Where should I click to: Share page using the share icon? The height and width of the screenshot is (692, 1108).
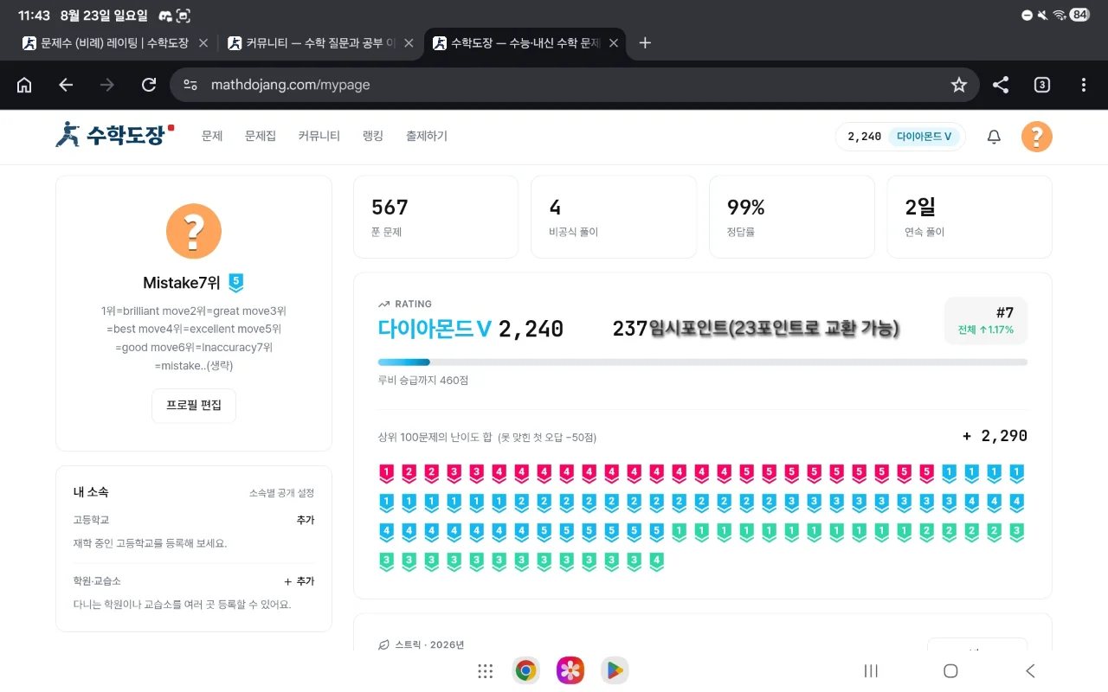pyautogui.click(x=1000, y=85)
